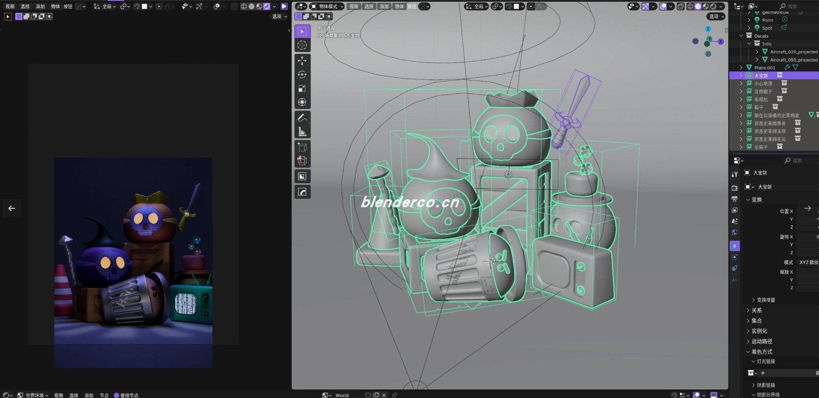
Task: Choose the Measure tool
Action: click(302, 131)
